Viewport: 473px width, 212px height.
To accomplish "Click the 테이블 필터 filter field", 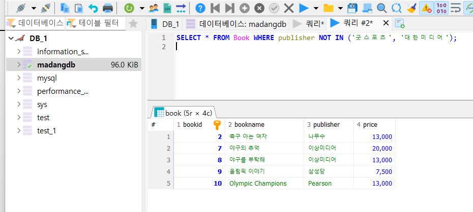I will click(x=96, y=23).
